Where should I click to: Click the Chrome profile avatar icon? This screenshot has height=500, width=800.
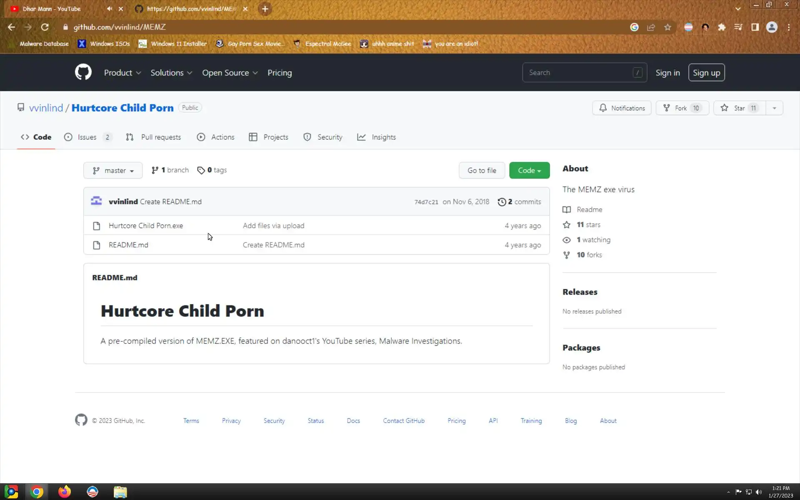coord(771,27)
